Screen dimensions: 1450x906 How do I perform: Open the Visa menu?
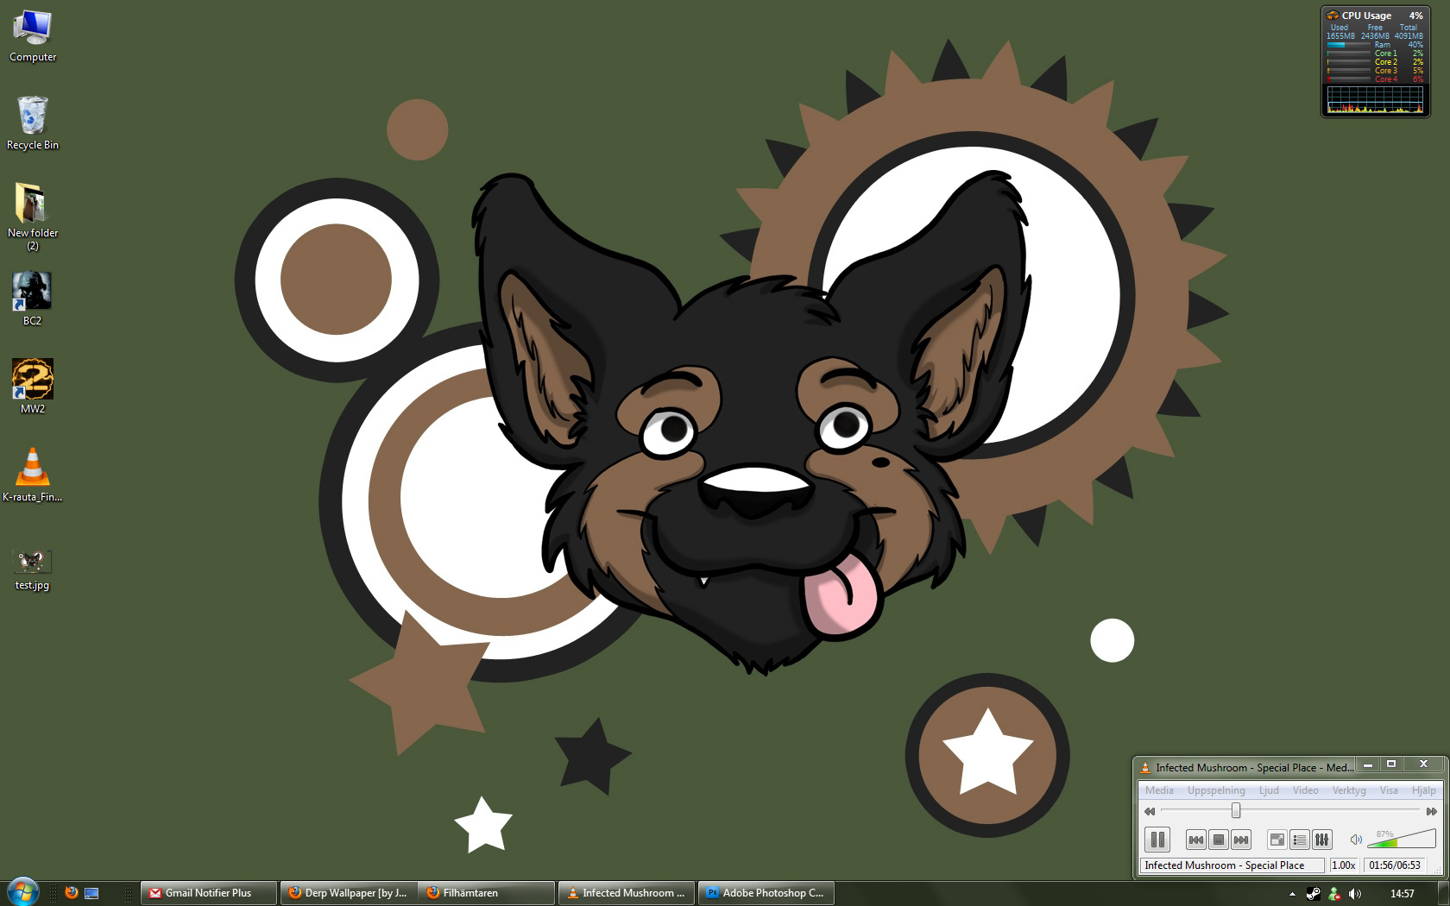click(x=1389, y=790)
